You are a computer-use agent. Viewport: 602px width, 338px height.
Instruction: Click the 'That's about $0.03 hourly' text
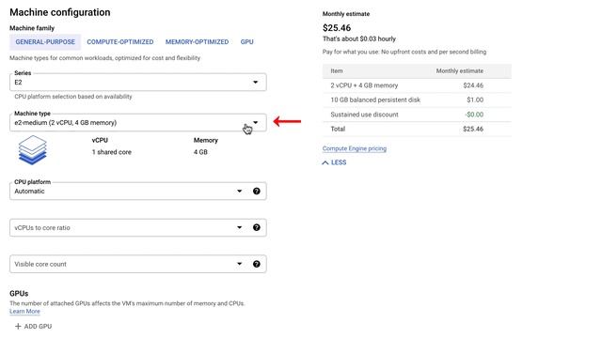coord(359,38)
